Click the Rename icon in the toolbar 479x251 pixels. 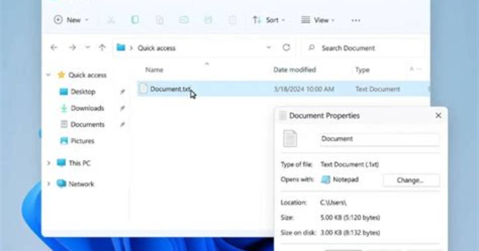coord(184,20)
